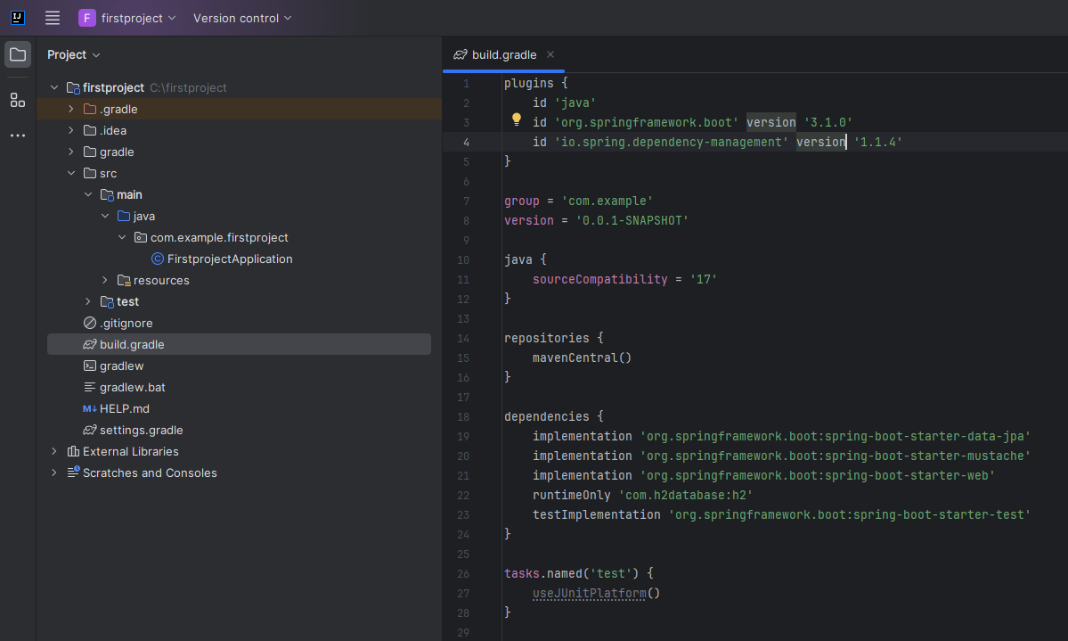Click line number 26 in the gutter
Viewport: 1068px width, 641px height.
click(463, 574)
